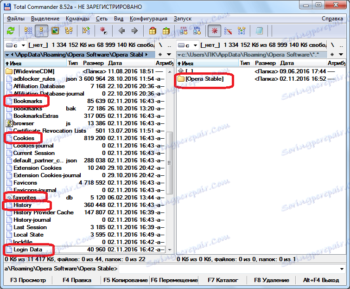
Task: Select the History file
Action: 85,205
